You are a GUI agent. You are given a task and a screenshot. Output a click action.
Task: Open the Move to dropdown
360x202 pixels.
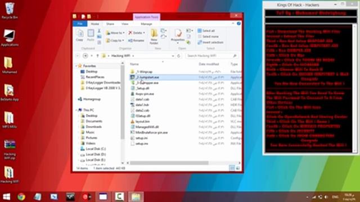tap(115, 33)
